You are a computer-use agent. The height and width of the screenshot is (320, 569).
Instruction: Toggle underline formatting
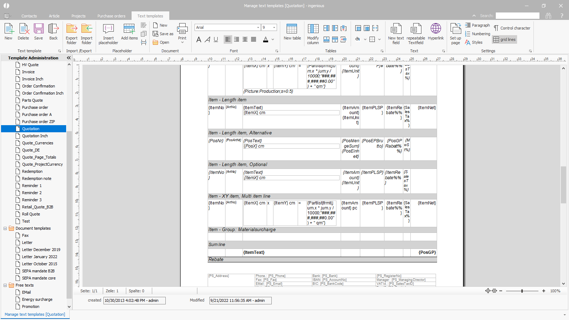[x=216, y=39]
